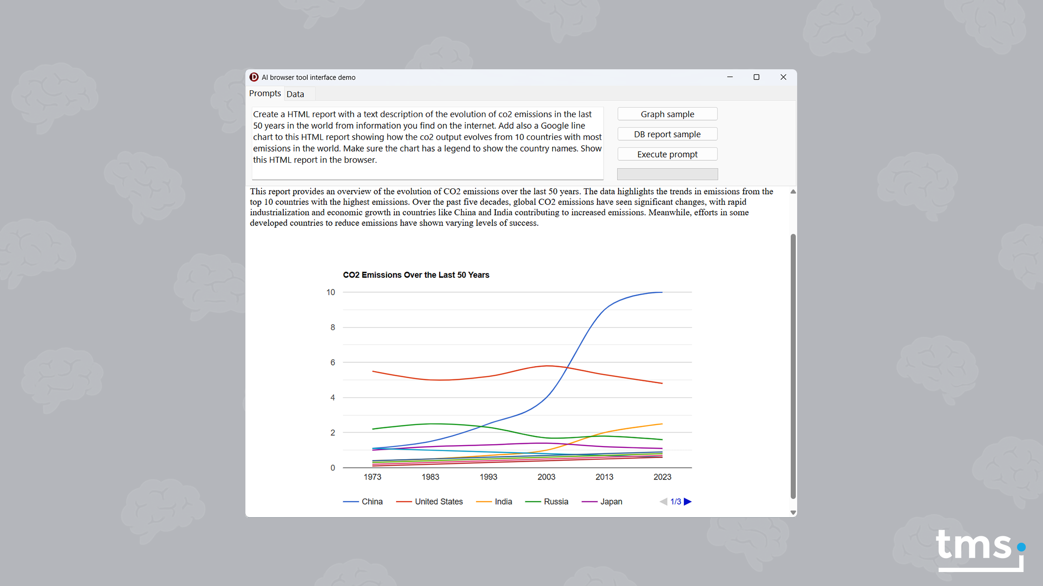The height and width of the screenshot is (586, 1043).
Task: Click scroll up arrow of report pane
Action: [x=793, y=192]
